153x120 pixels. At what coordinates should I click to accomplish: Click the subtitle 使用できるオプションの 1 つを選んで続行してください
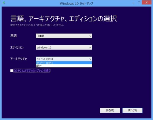(x=37, y=25)
